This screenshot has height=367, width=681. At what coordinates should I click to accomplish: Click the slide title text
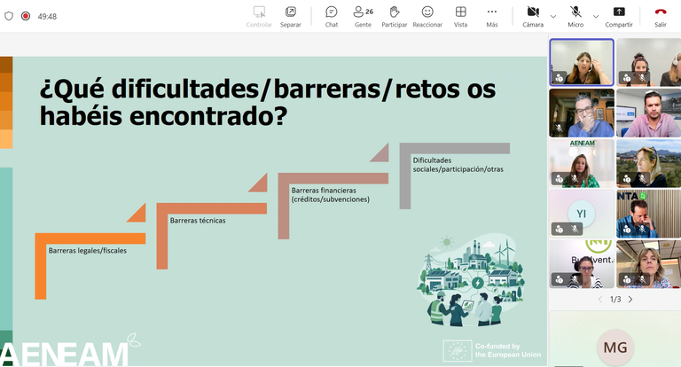click(x=268, y=103)
